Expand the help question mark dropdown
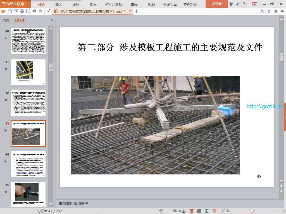286x214 pixels. click(x=245, y=4)
